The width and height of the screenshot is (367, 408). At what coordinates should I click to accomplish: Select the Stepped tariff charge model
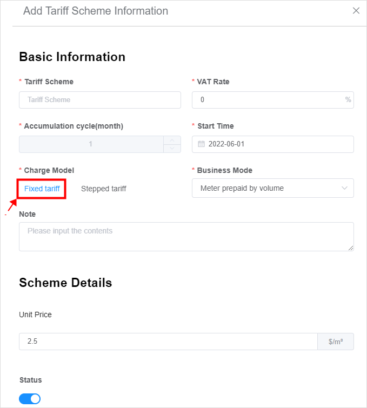(104, 189)
